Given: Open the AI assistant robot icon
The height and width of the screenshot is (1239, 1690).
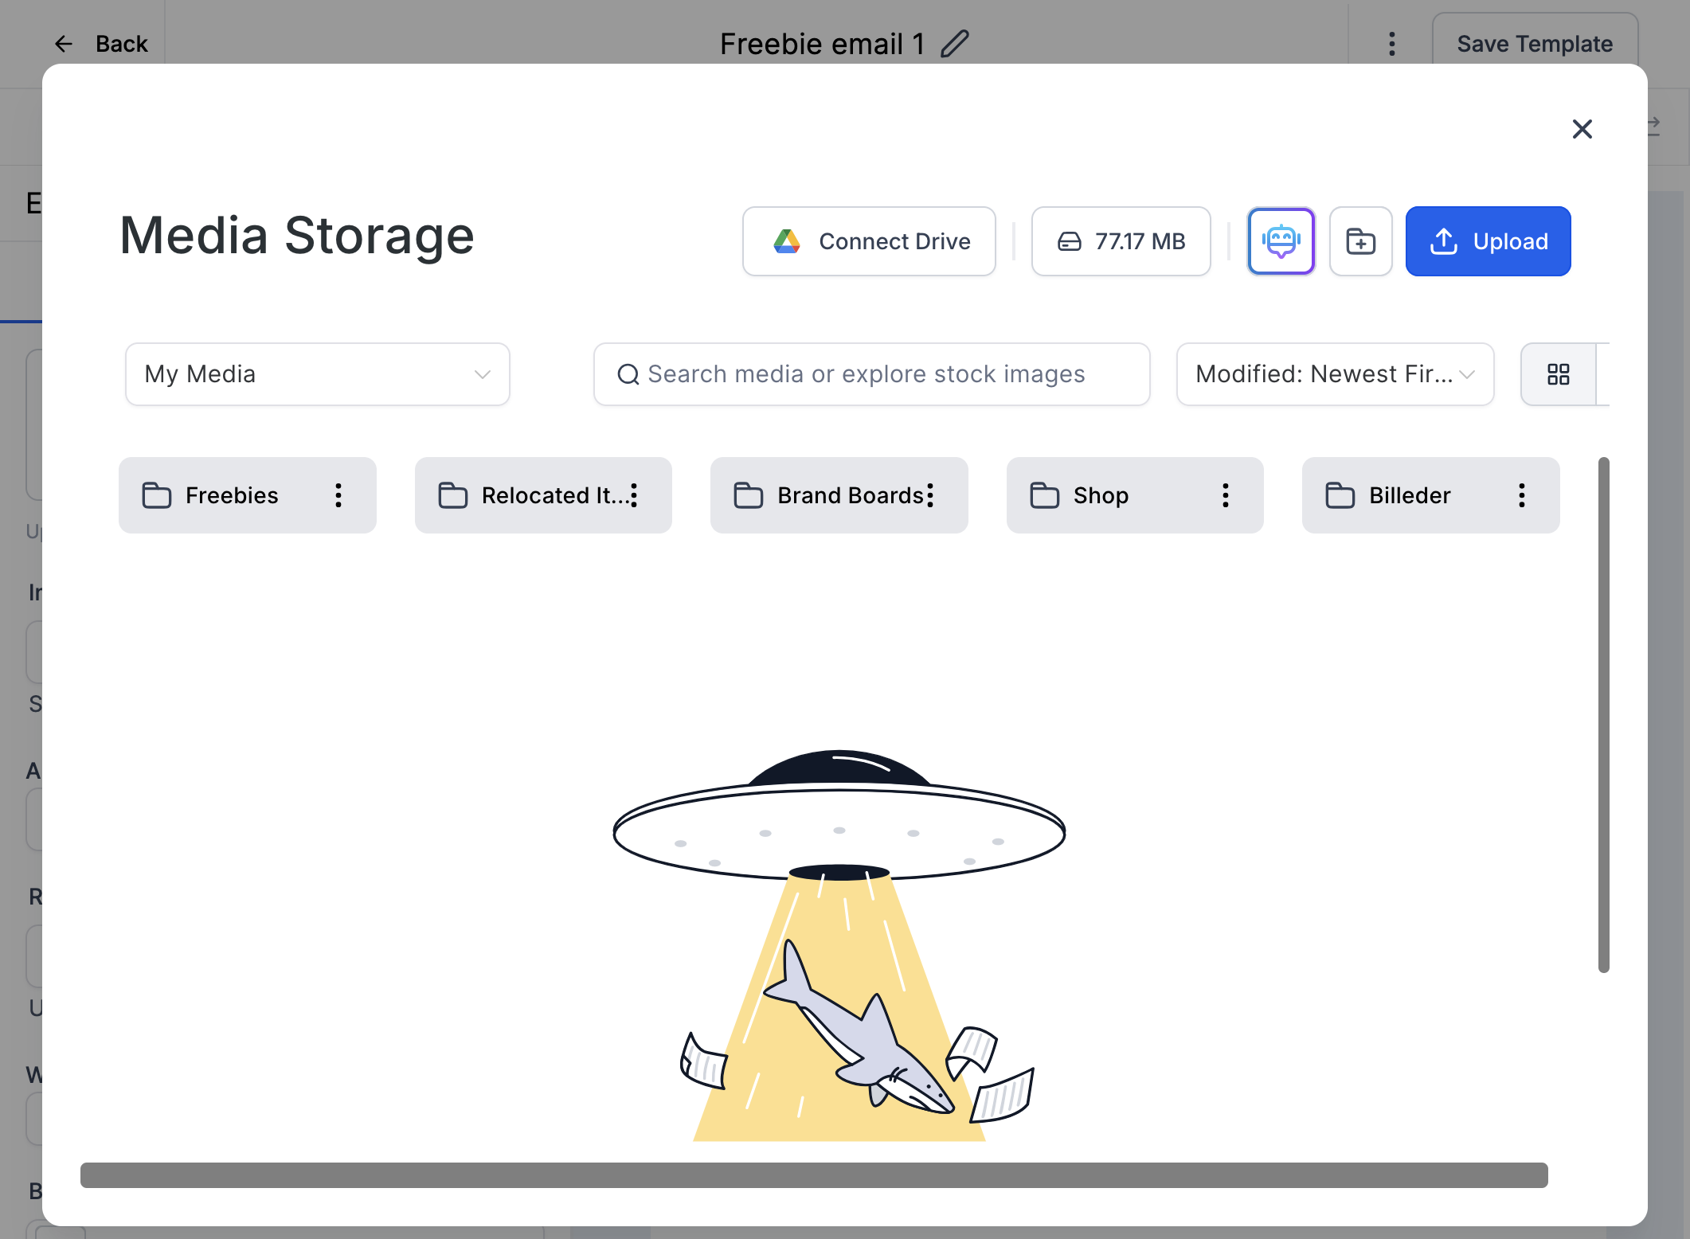Looking at the screenshot, I should (x=1281, y=241).
